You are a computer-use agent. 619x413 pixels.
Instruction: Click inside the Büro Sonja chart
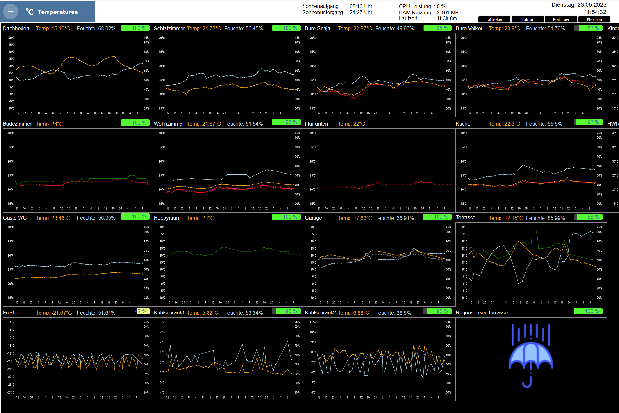tap(380, 75)
